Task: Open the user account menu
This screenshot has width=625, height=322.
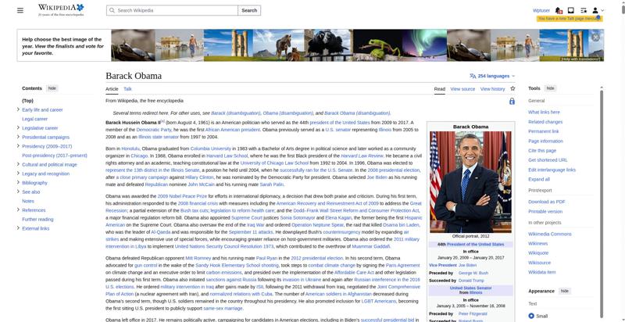Action: 597,10
